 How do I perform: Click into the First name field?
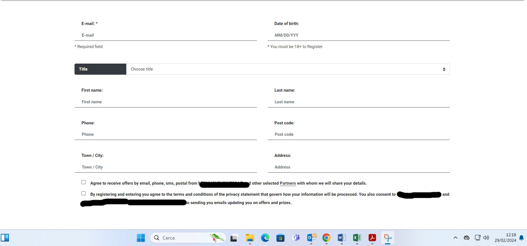pyautogui.click(x=165, y=102)
